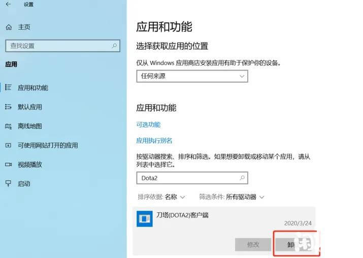Image resolution: width=363 pixels, height=258 pixels.
Task: Select the 刀塔(DOTA2)客户端 app name
Action: tap(182, 215)
